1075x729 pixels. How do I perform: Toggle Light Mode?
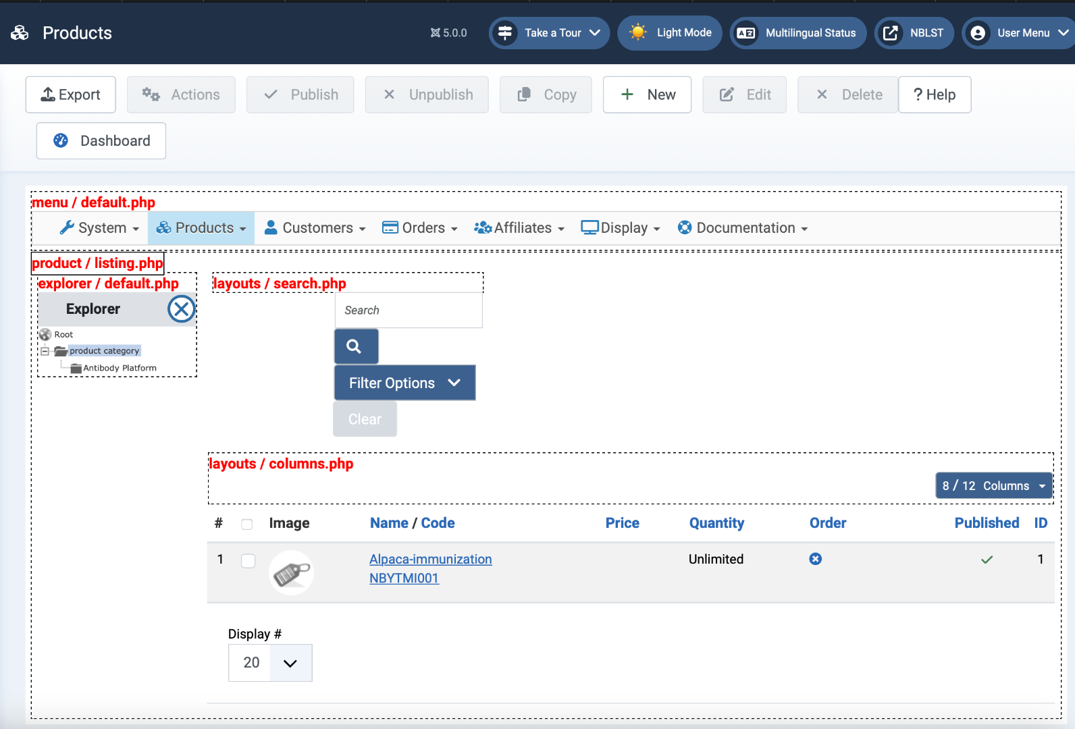pyautogui.click(x=670, y=32)
